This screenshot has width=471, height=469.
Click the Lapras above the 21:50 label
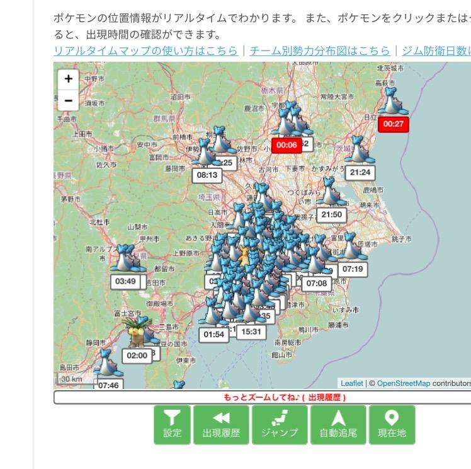pyautogui.click(x=331, y=192)
